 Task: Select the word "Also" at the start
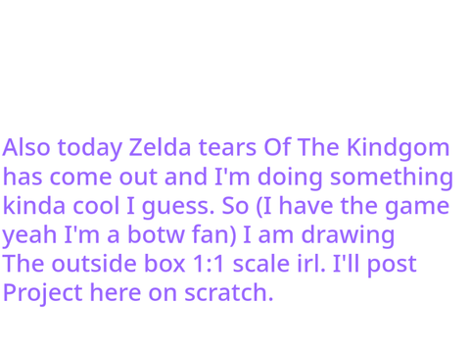[26, 147]
